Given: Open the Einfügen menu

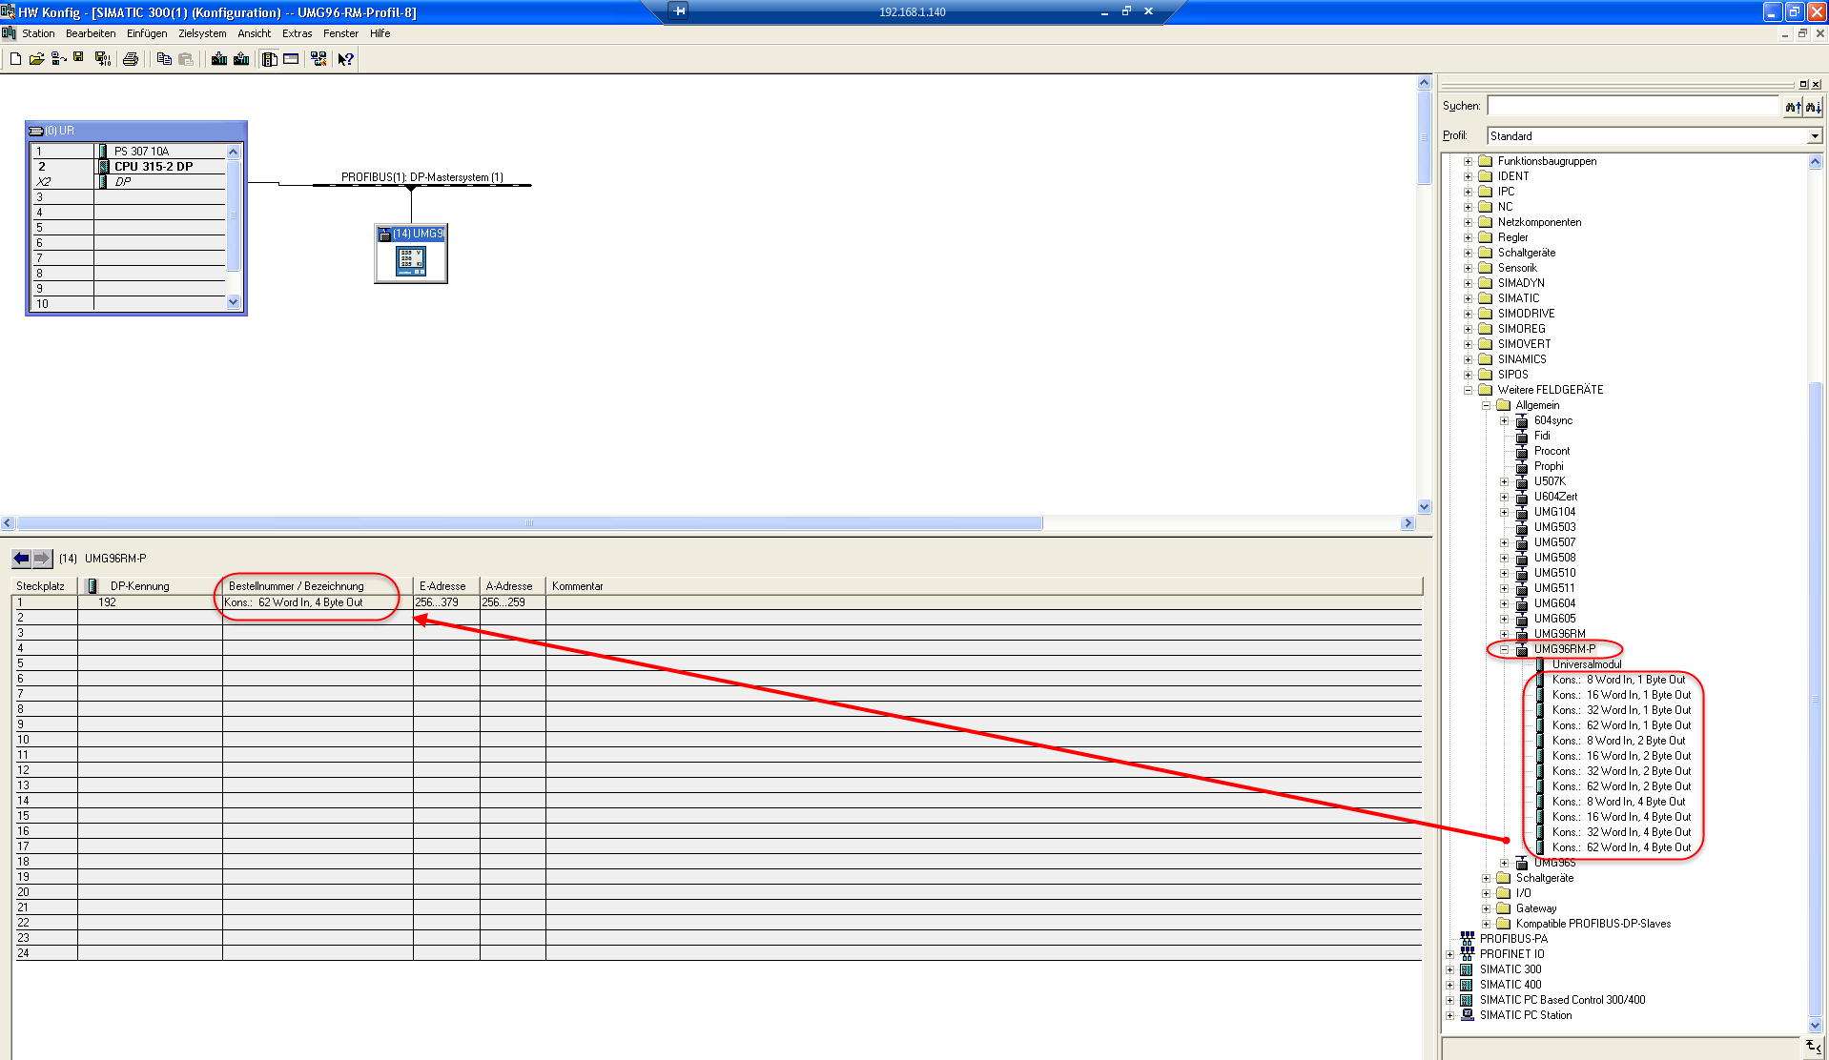Looking at the screenshot, I should (x=147, y=33).
